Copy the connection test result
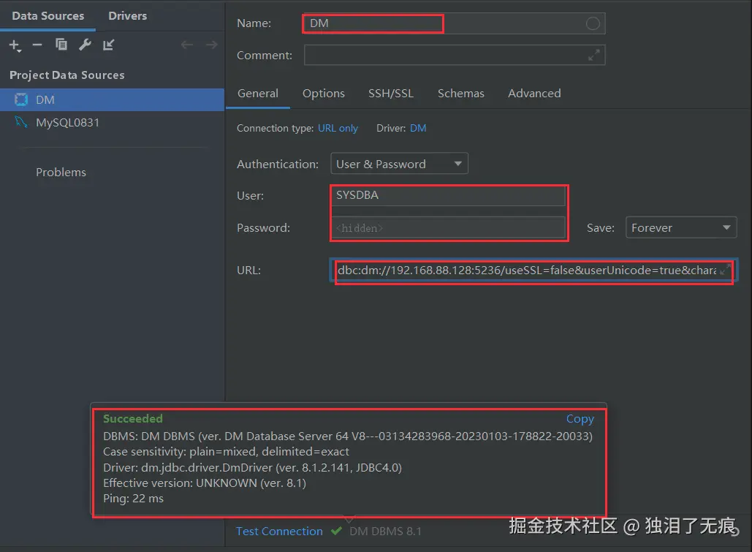 tap(580, 418)
